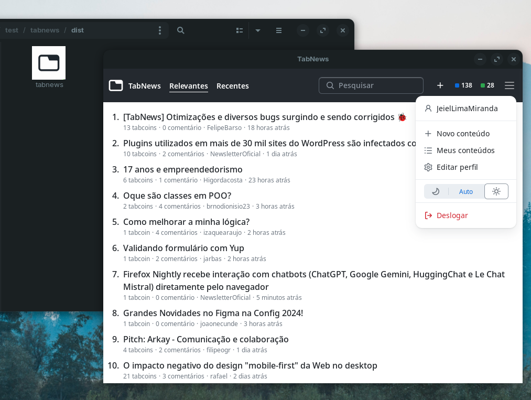Choose Editar perfil from user menu
This screenshot has width=531, height=400.
(465, 167)
